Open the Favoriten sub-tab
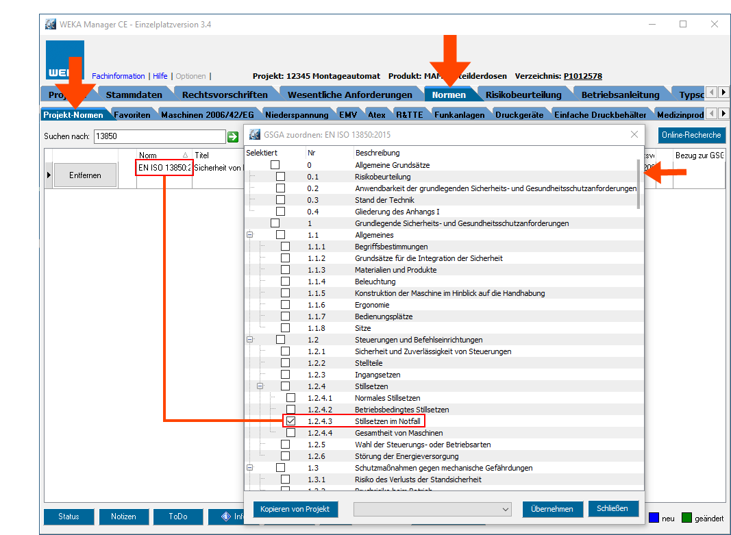 pyautogui.click(x=132, y=114)
